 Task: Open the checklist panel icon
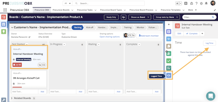pyautogui.click(x=169, y=68)
